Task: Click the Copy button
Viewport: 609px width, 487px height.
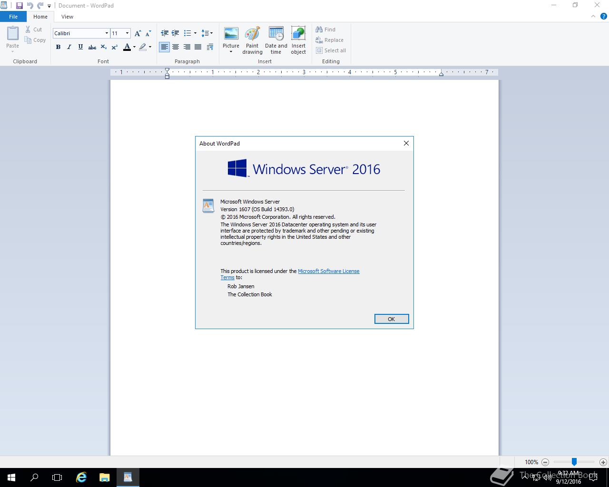Action: [x=35, y=40]
